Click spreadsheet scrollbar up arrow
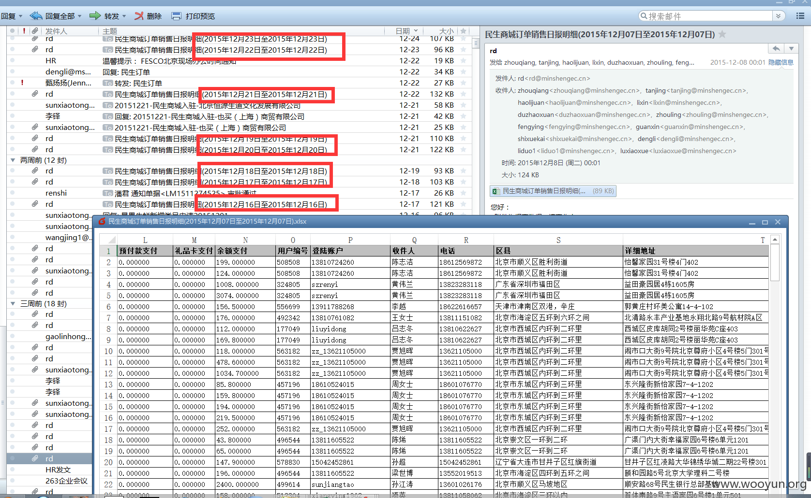Image resolution: width=811 pixels, height=498 pixels. [x=775, y=240]
